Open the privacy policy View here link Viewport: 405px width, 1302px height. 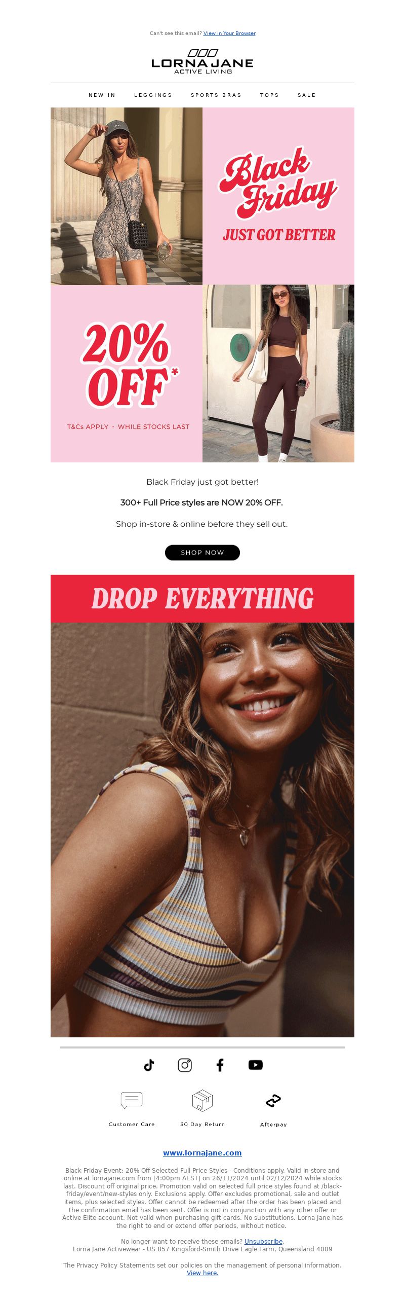(x=202, y=1273)
